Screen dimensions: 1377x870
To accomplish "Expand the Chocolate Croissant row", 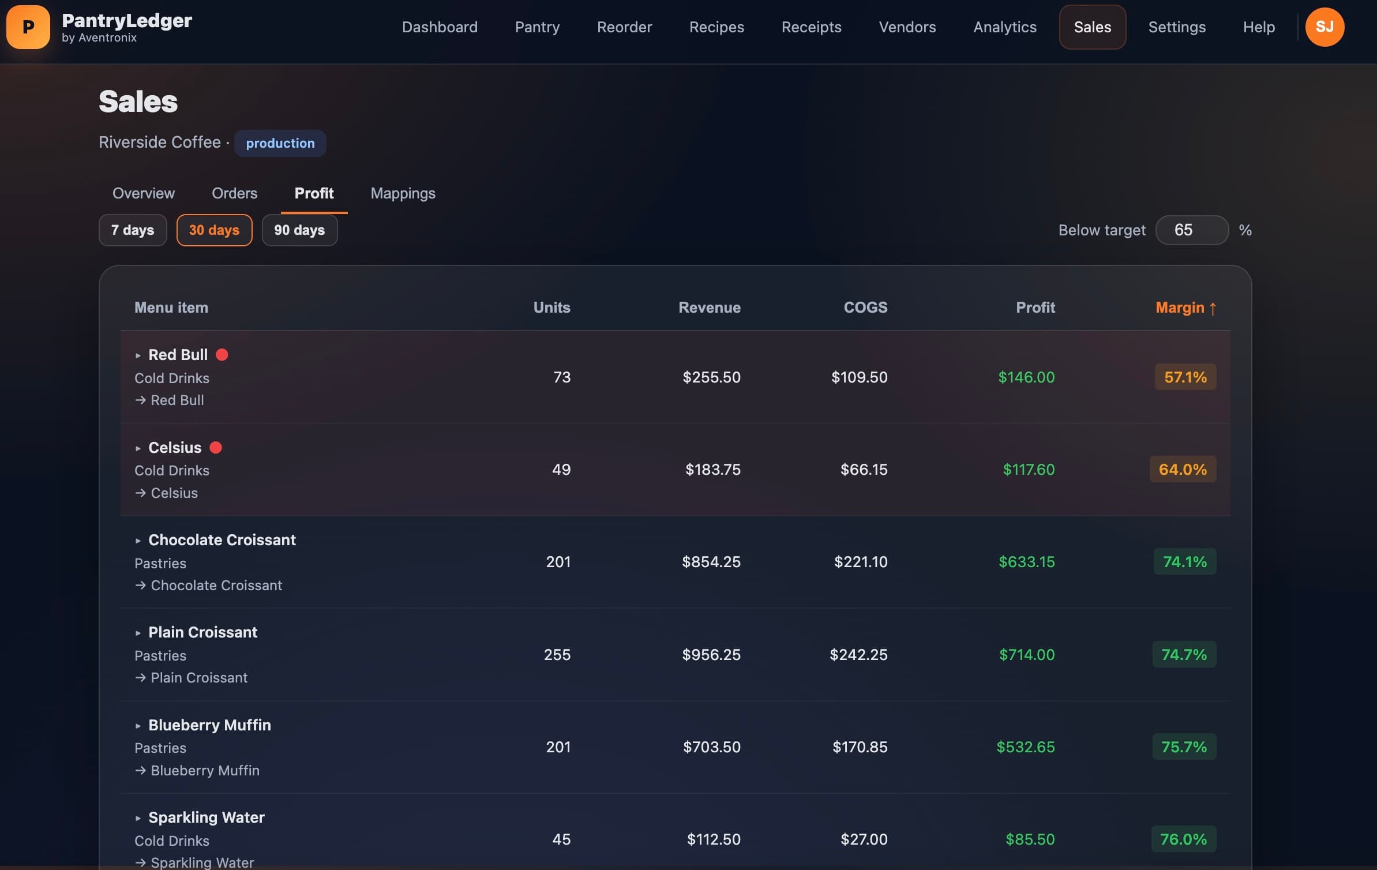I will (x=138, y=541).
